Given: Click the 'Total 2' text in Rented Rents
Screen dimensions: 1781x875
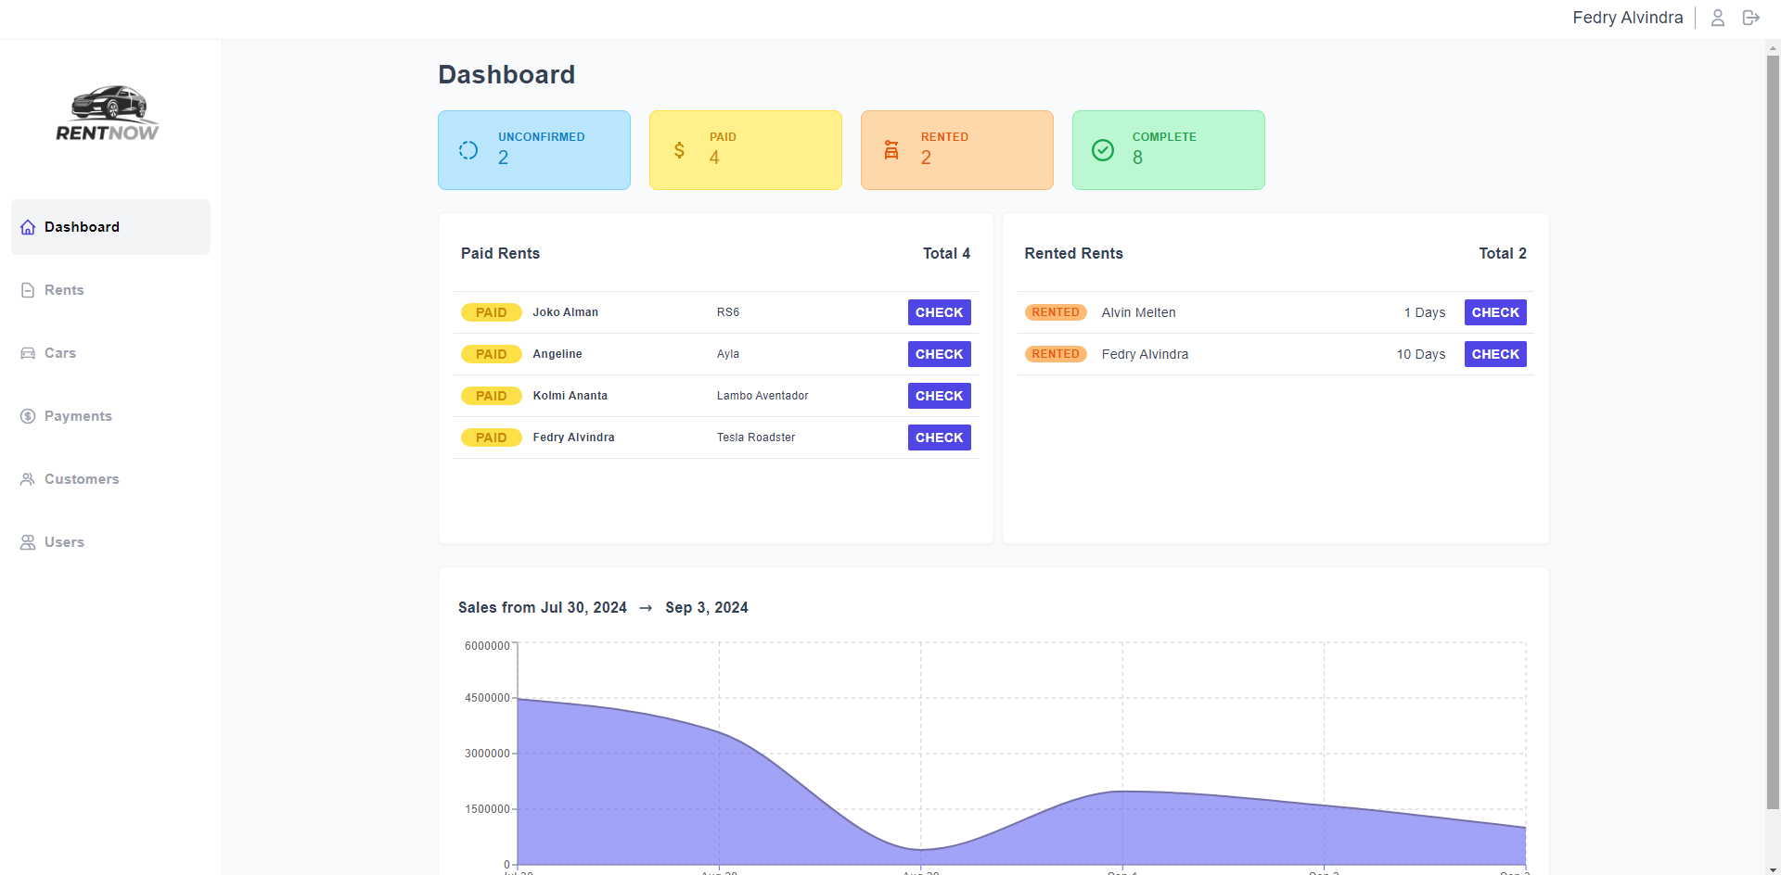Looking at the screenshot, I should click(1503, 253).
